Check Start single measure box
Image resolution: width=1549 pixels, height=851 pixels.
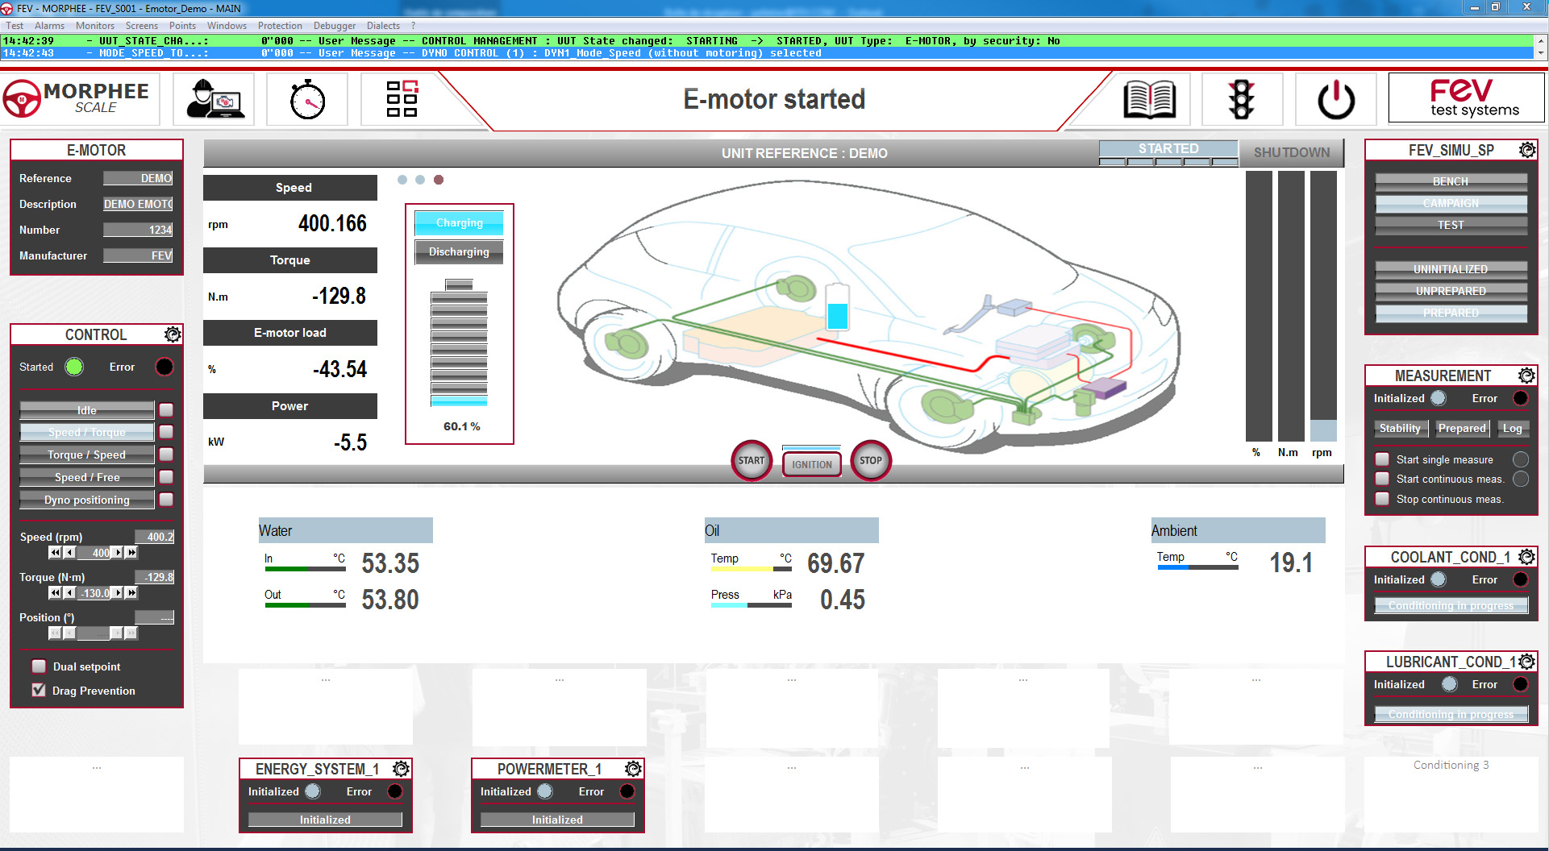(x=1382, y=459)
